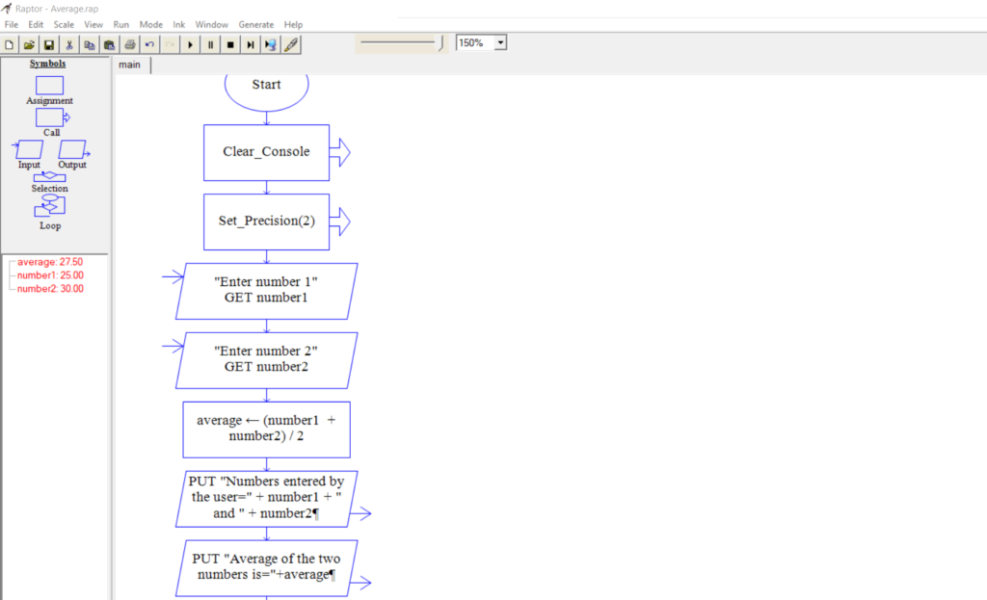Select the Output symbol
The height and width of the screenshot is (600, 987).
[71, 150]
